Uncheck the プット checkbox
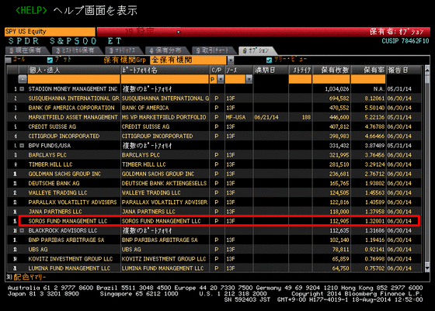 tap(50, 60)
